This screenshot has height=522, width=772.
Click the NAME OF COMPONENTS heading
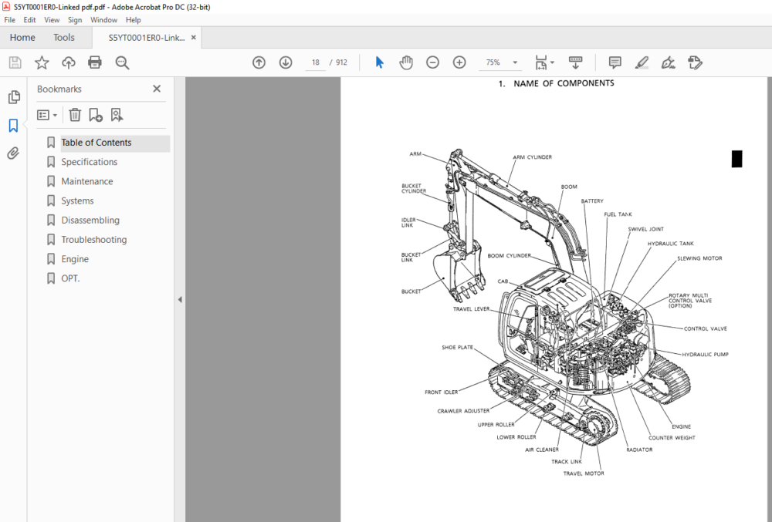coord(564,83)
